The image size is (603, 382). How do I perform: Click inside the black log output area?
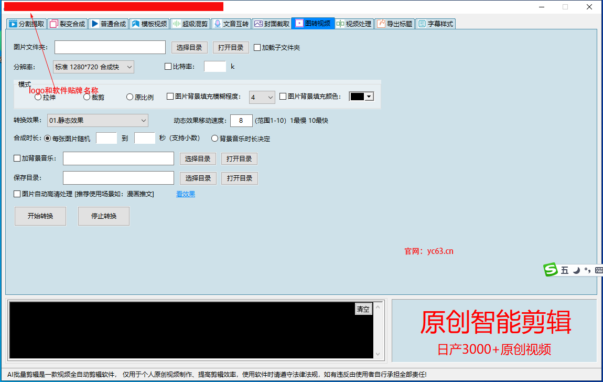pyautogui.click(x=191, y=330)
